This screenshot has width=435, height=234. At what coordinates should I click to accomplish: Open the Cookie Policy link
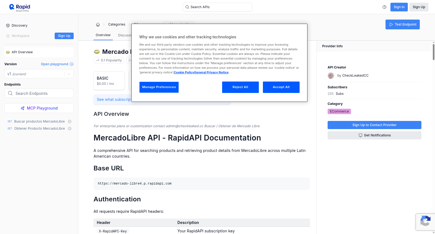click(184, 72)
